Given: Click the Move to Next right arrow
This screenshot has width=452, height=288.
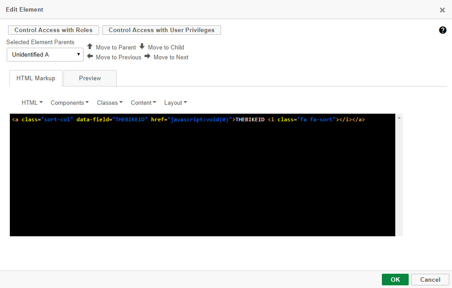Looking at the screenshot, I should click(x=147, y=56).
